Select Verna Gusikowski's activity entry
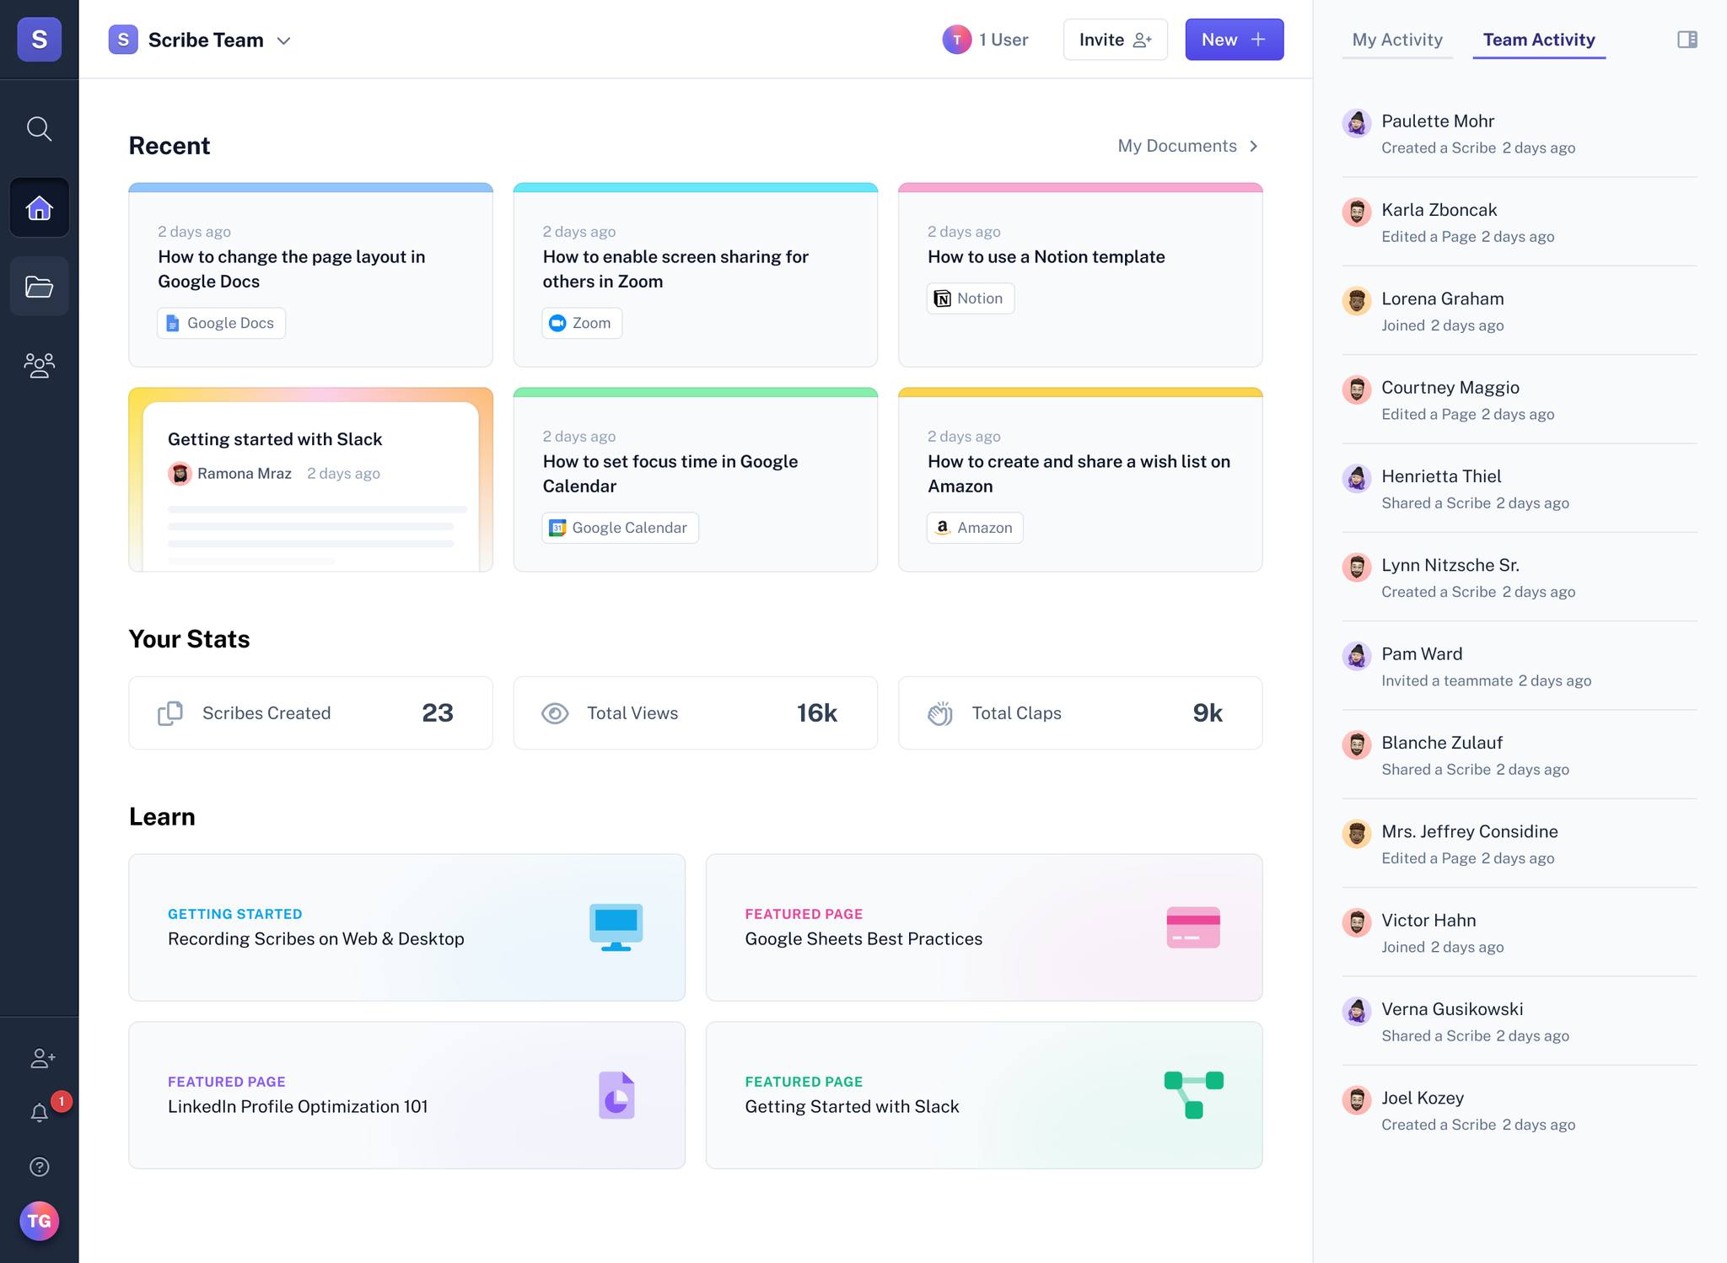1727x1263 pixels. coord(1519,1022)
